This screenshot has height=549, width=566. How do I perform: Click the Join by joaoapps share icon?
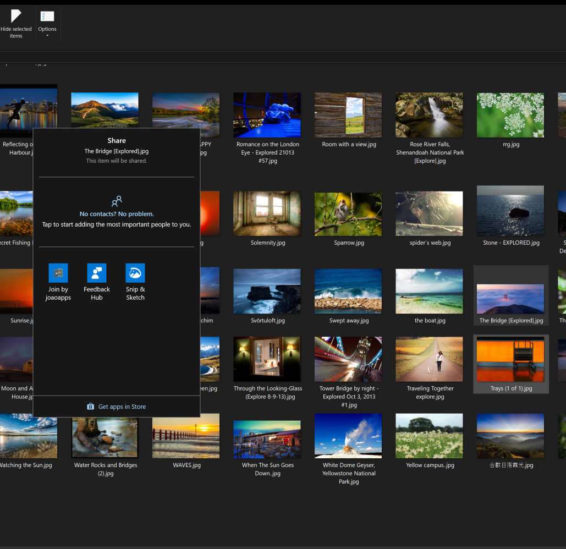58,273
